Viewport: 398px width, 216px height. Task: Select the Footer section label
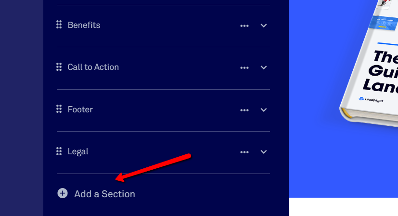[x=80, y=109]
